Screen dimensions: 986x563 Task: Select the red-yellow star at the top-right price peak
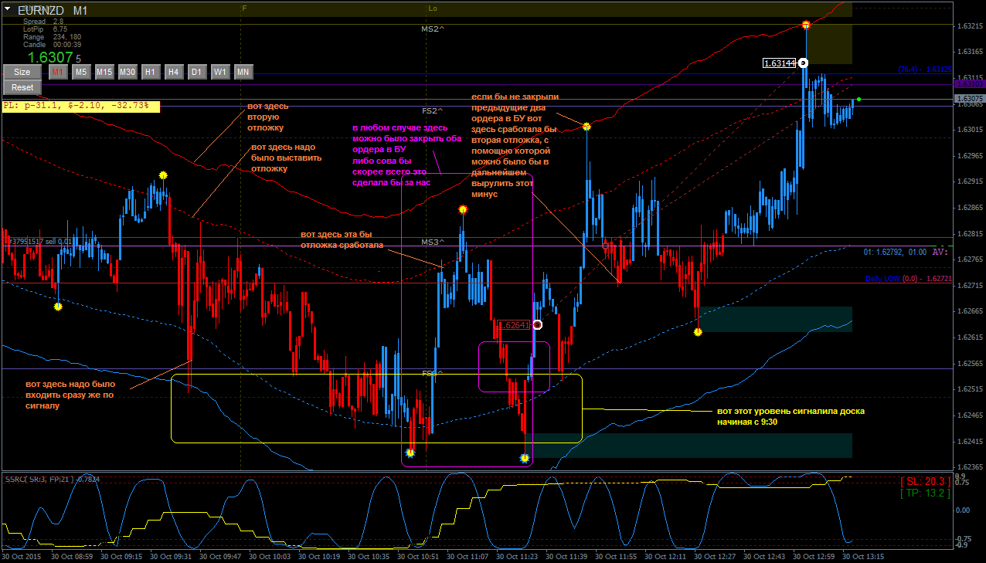coord(806,25)
